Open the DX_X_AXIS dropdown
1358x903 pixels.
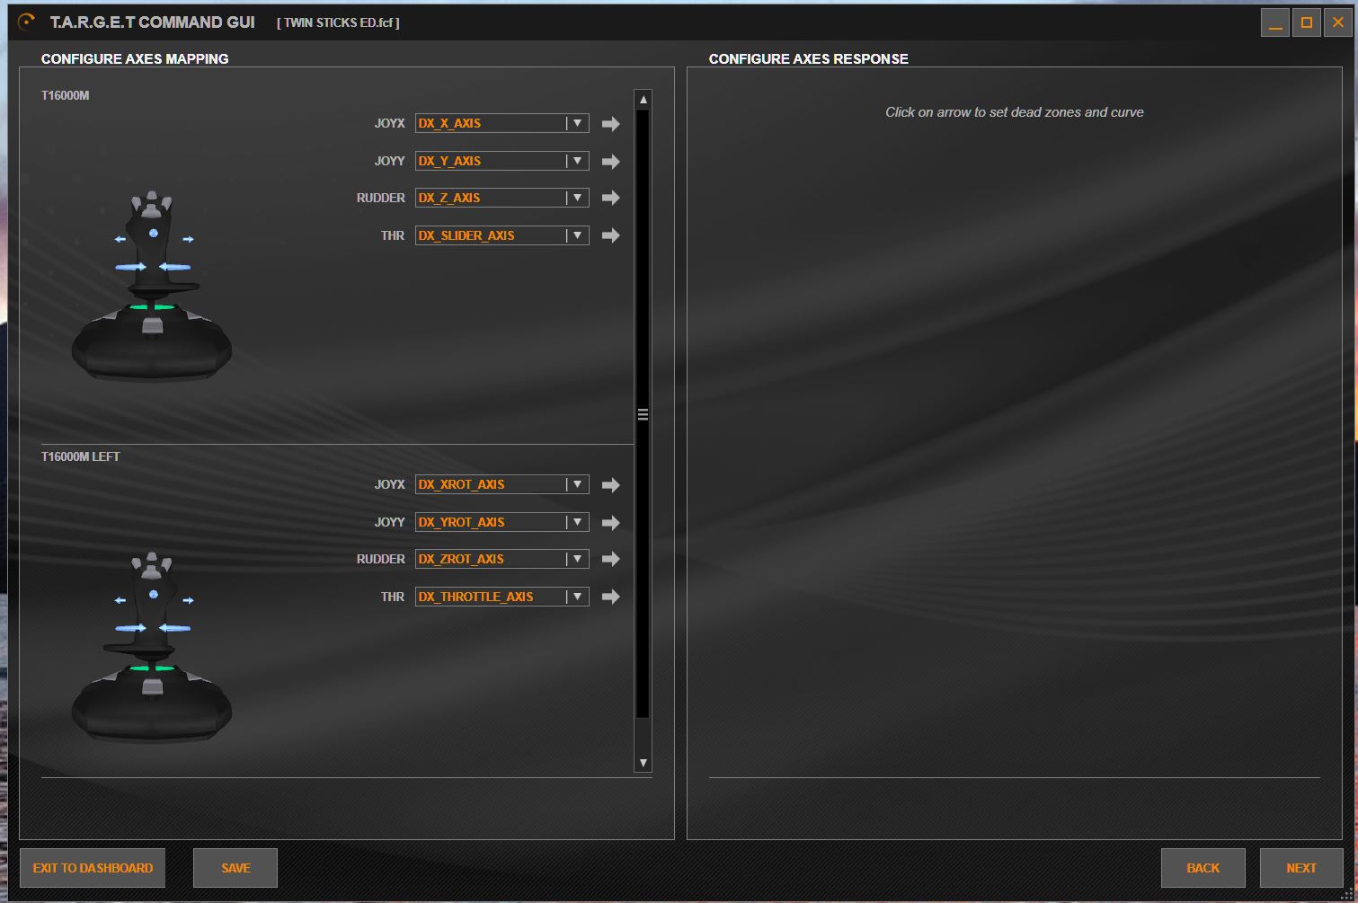pyautogui.click(x=501, y=123)
